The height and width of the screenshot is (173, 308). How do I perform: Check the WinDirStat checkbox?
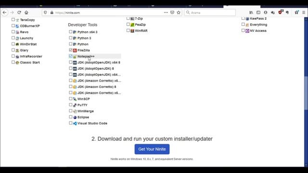13,44
